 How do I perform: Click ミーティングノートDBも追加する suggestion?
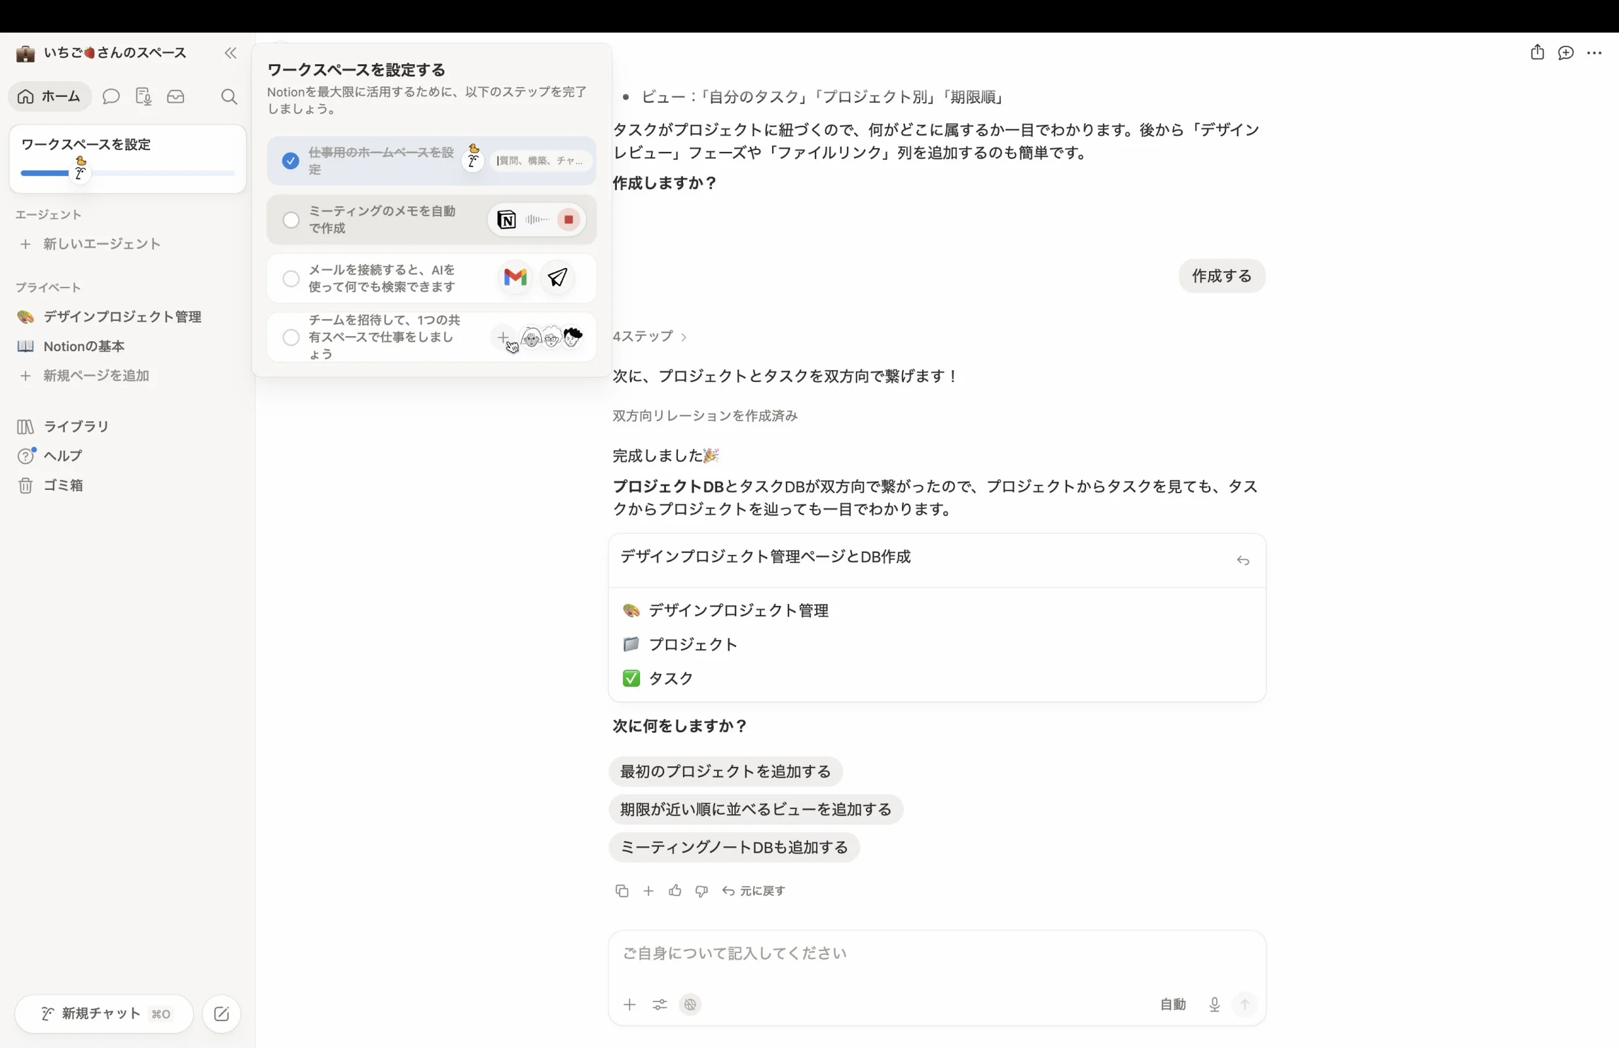tap(734, 848)
